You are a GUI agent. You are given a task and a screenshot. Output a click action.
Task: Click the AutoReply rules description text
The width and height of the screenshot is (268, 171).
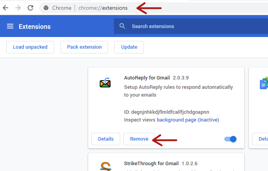click(178, 91)
